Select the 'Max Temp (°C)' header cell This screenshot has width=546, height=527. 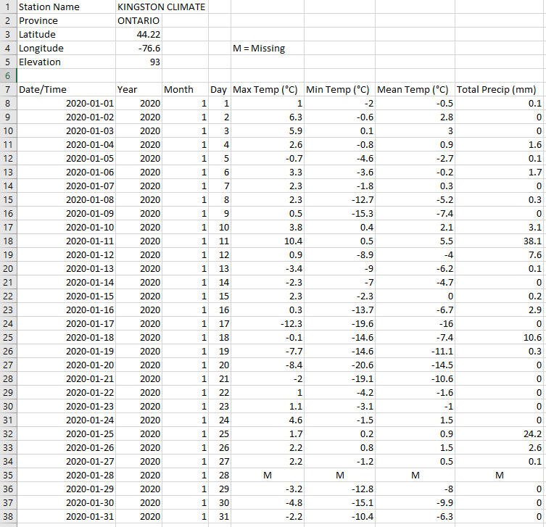pyautogui.click(x=268, y=89)
